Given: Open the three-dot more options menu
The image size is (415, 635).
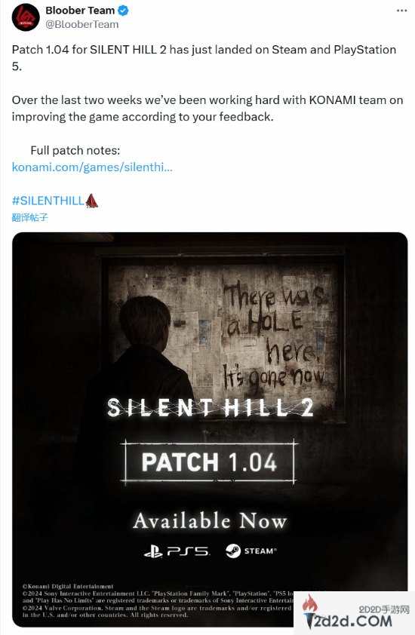Looking at the screenshot, I should pos(401,11).
